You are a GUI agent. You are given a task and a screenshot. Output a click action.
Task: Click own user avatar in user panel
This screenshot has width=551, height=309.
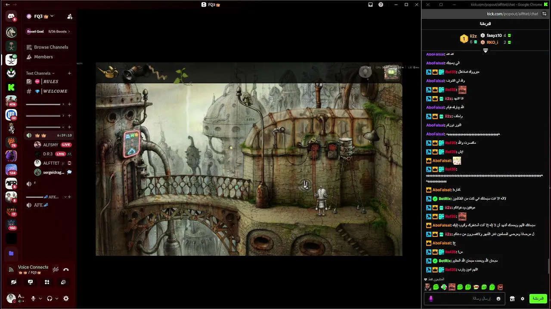[11, 298]
